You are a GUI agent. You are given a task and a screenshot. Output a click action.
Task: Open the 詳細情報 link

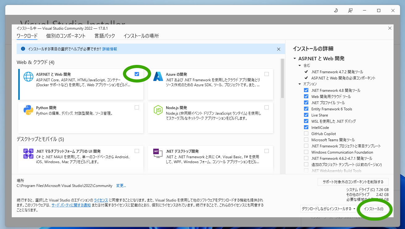point(110,49)
